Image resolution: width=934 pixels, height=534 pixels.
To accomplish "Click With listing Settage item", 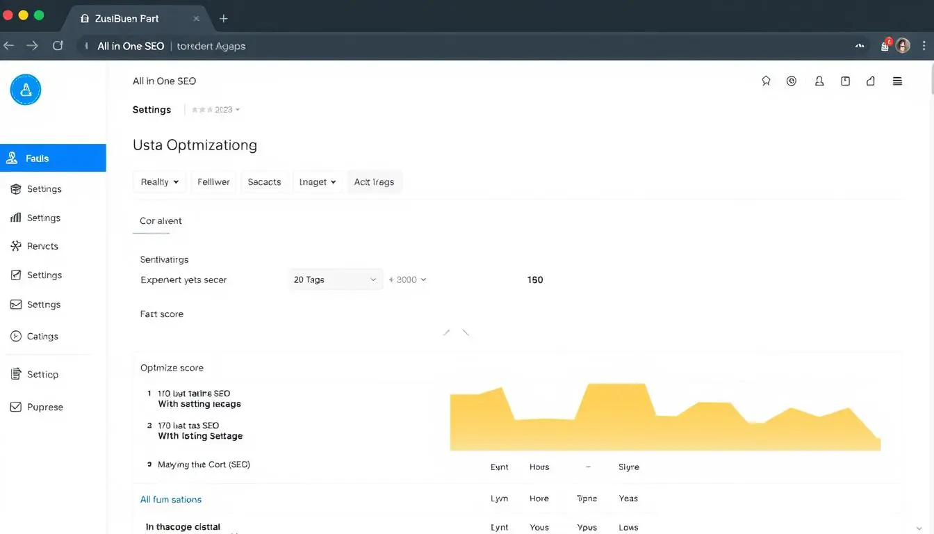I will tap(200, 436).
